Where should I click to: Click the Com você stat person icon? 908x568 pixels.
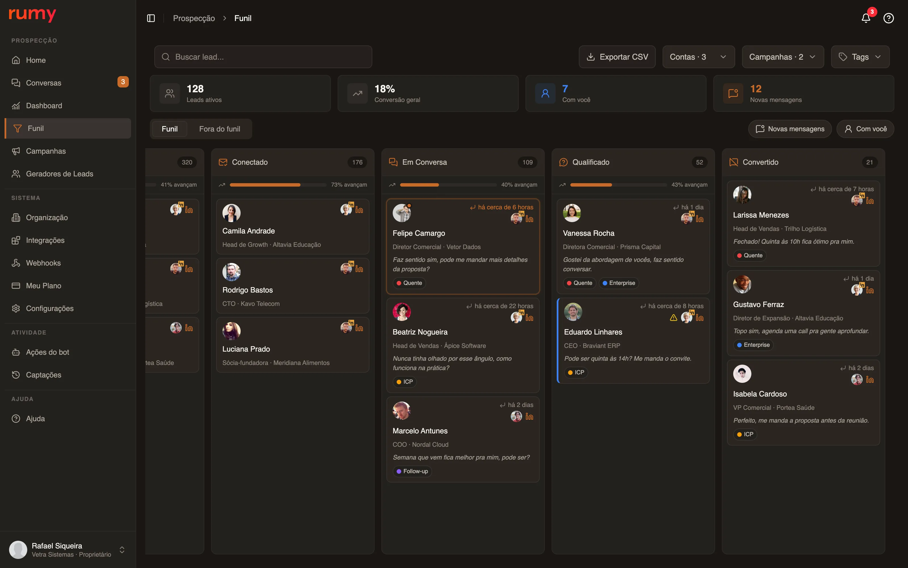(545, 93)
